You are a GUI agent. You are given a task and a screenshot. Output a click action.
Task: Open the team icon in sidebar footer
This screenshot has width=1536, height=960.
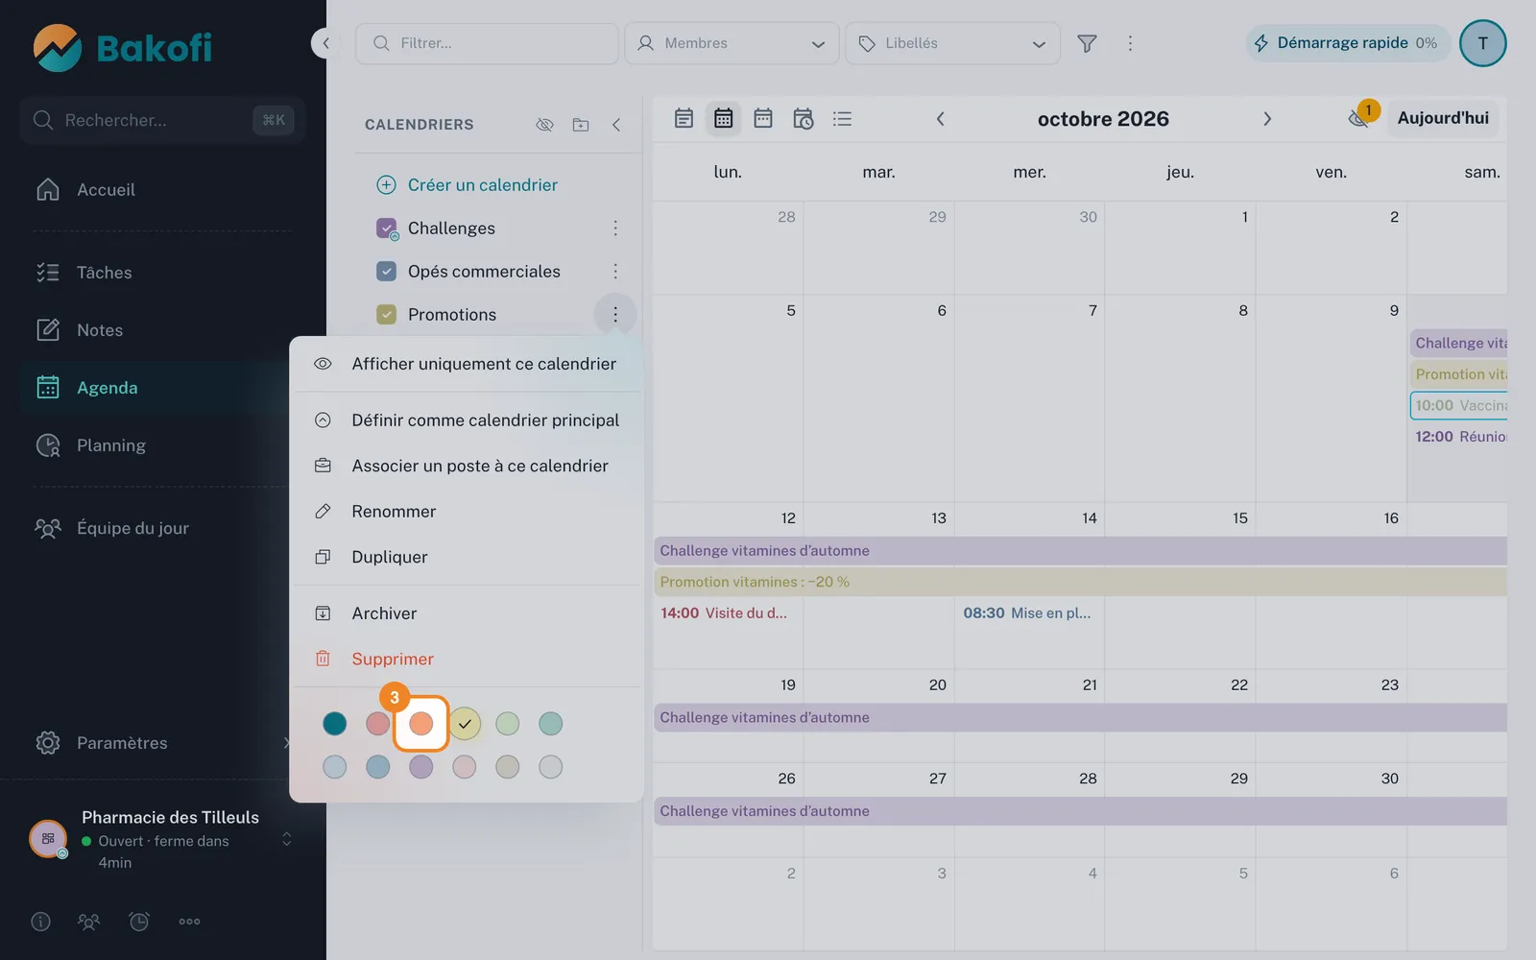[x=88, y=922]
